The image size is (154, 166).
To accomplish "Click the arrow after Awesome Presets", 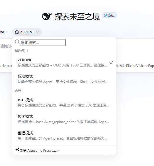I will pos(58,151).
